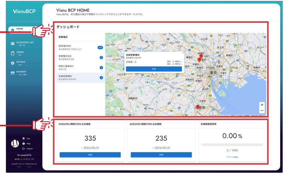Zoom out the map with minus button

[x=262, y=110]
